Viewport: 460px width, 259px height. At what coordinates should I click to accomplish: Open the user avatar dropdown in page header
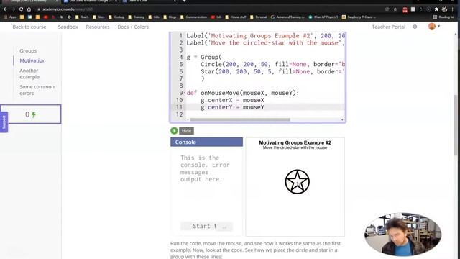(434, 27)
